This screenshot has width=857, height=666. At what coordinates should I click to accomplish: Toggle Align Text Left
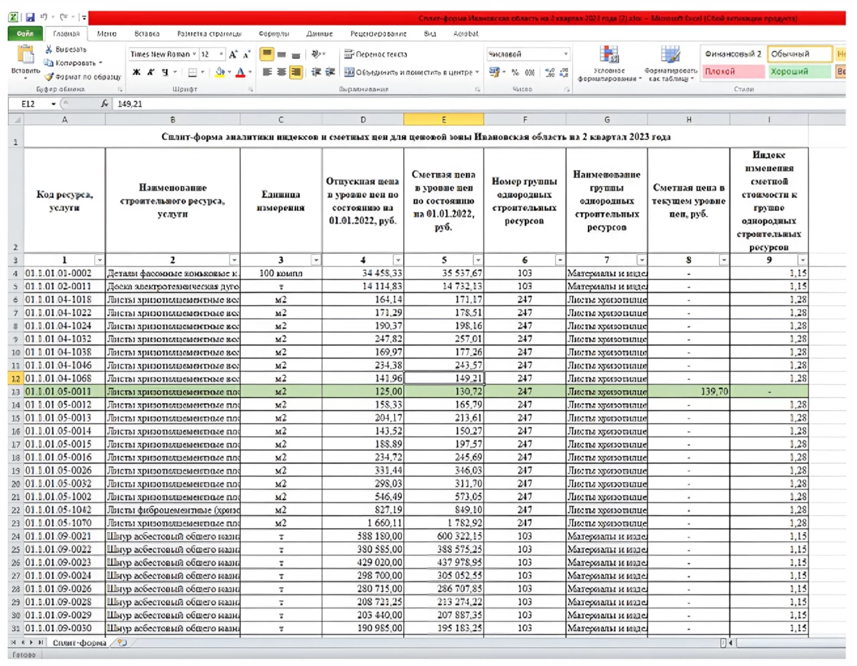point(267,72)
